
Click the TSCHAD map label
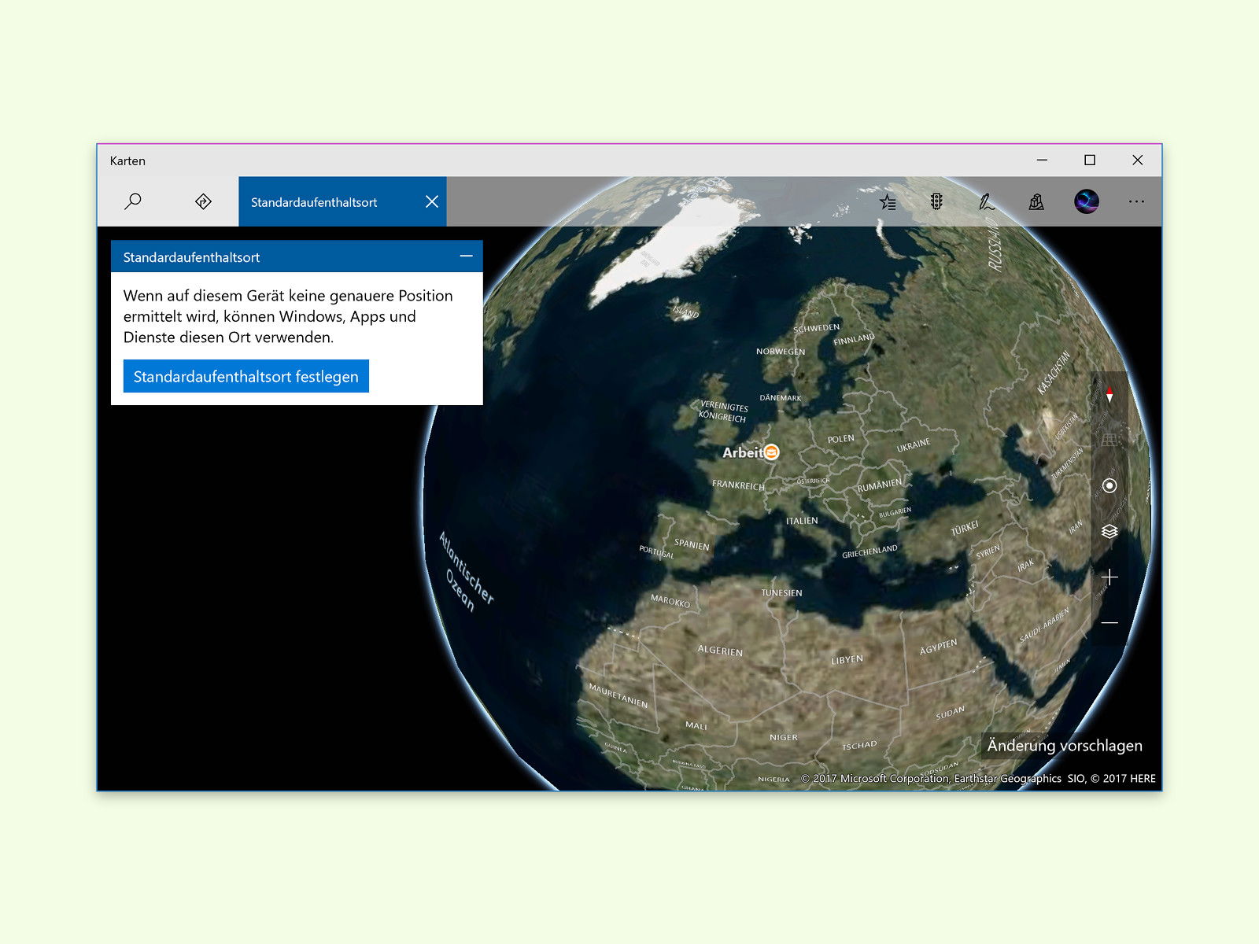[859, 745]
